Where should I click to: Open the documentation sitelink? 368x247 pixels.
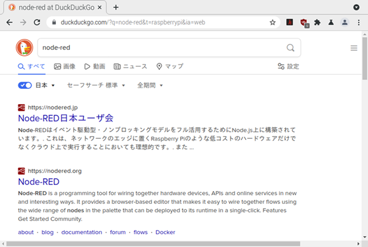pos(82,232)
